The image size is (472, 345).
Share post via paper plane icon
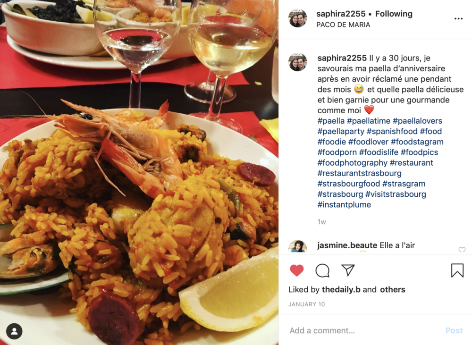tap(348, 270)
